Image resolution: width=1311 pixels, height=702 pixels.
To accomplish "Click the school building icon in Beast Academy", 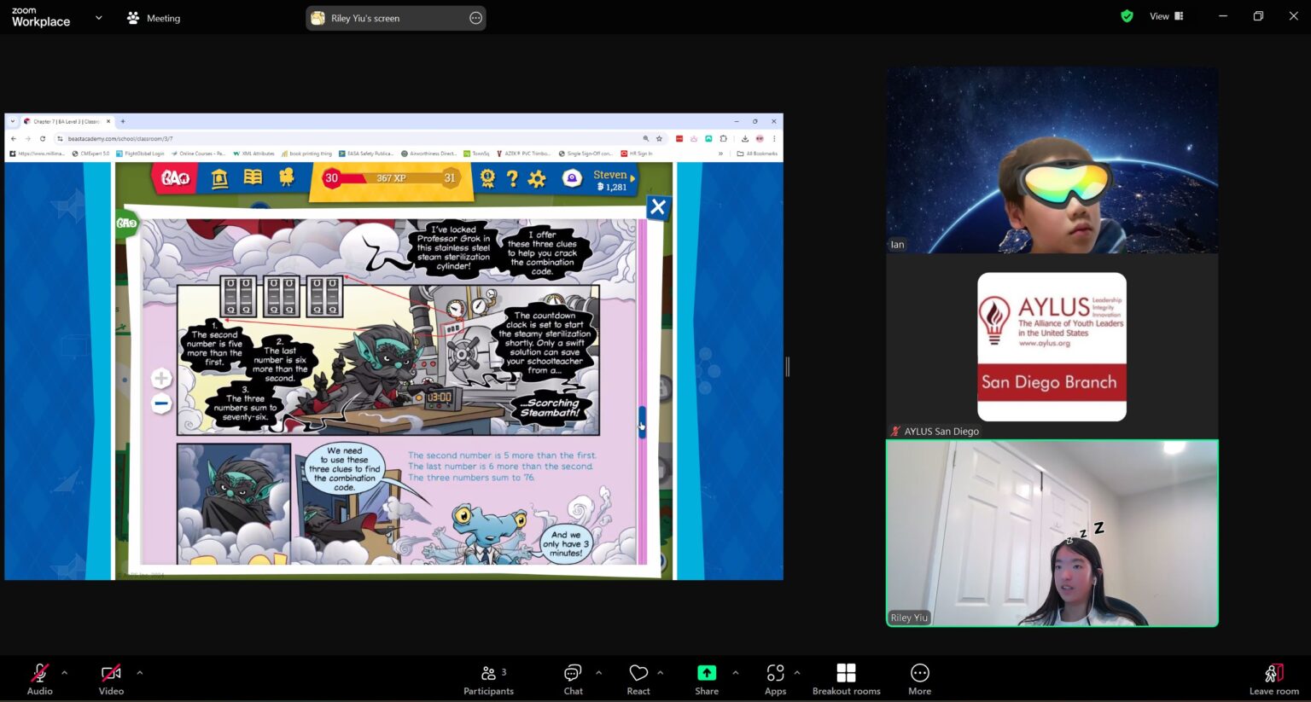I will 219,177.
